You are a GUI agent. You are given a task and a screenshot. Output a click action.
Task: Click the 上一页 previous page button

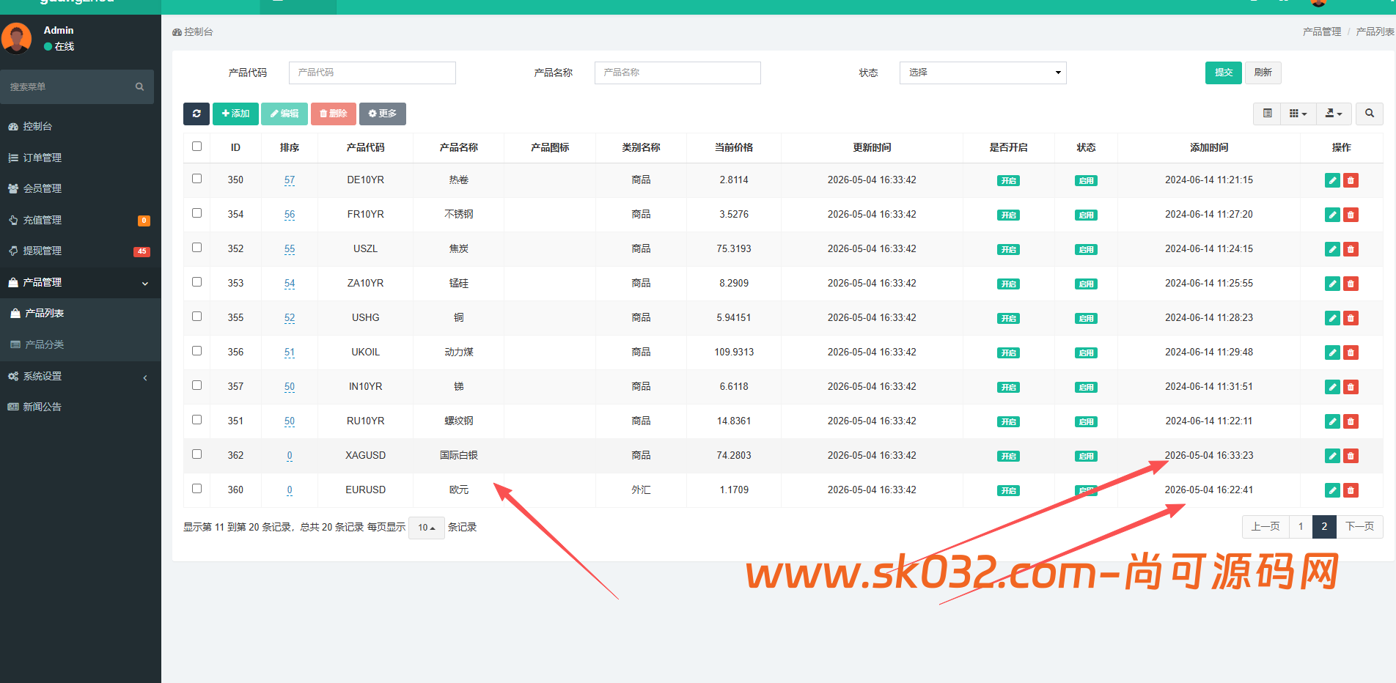1265,527
